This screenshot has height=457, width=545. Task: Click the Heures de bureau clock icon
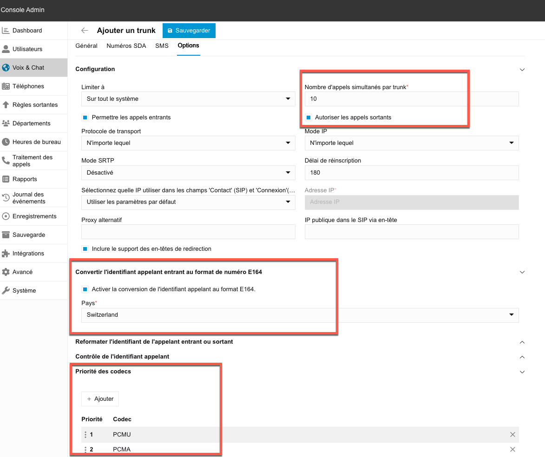6,142
